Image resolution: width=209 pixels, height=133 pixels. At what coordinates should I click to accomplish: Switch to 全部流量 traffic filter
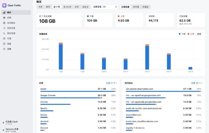pyautogui.click(x=125, y=7)
